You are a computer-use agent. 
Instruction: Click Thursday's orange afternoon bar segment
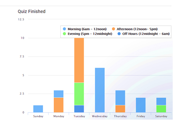tap(120, 109)
